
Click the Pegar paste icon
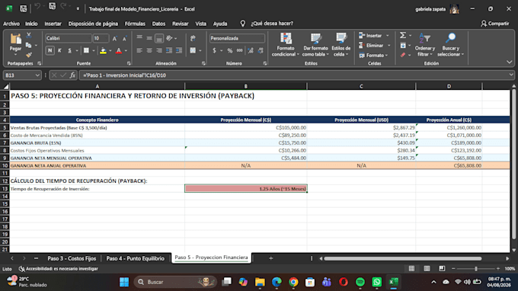tap(15, 39)
